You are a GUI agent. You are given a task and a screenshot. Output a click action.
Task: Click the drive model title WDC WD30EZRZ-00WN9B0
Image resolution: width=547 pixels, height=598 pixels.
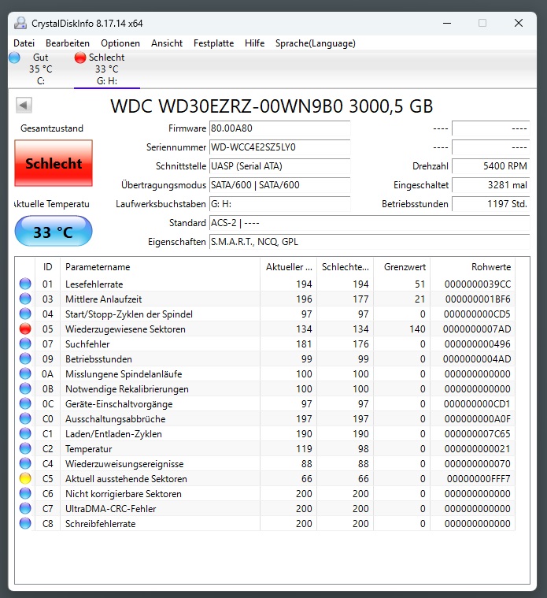272,106
